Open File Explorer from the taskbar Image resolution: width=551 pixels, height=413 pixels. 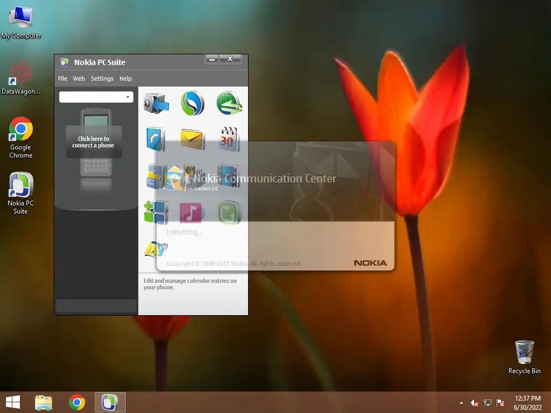[44, 402]
